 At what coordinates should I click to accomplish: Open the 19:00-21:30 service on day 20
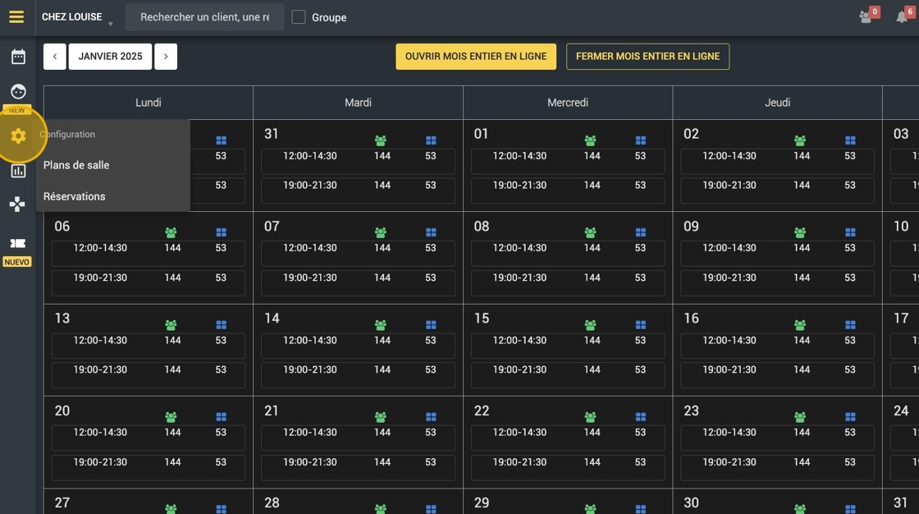pyautogui.click(x=149, y=466)
